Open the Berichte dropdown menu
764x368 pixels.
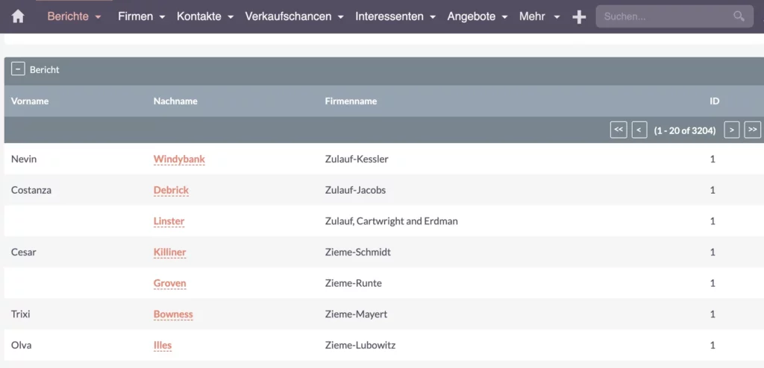tap(74, 16)
